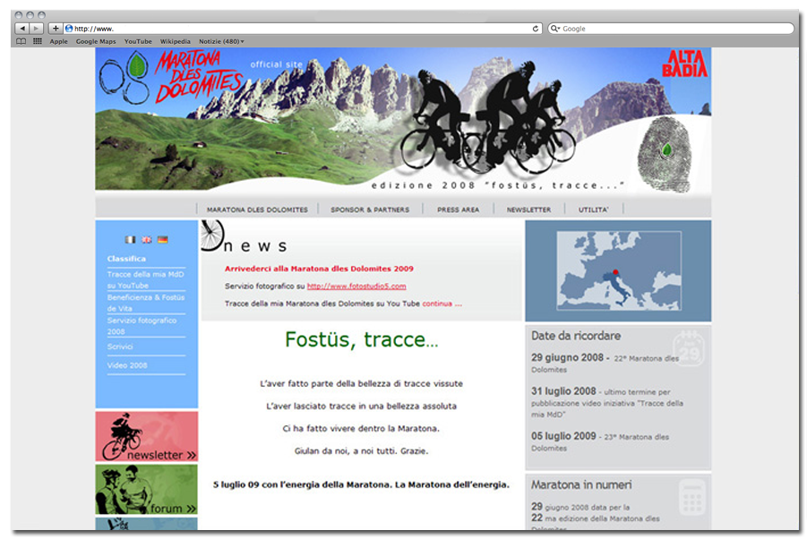Switch to the Sponsor & Partners tab
This screenshot has height=539, width=807.
(x=370, y=208)
